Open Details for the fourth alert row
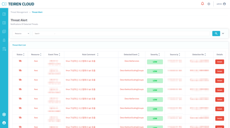The image size is (230, 128). tap(219, 90)
